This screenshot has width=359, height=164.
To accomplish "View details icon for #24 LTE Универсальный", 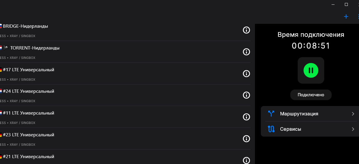I will click(x=246, y=95).
